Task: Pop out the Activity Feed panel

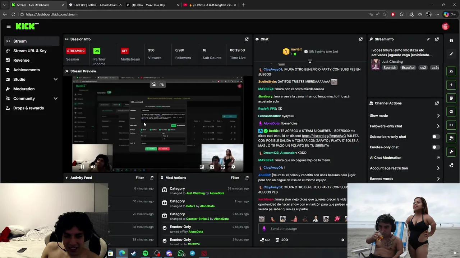Action: coord(152,178)
